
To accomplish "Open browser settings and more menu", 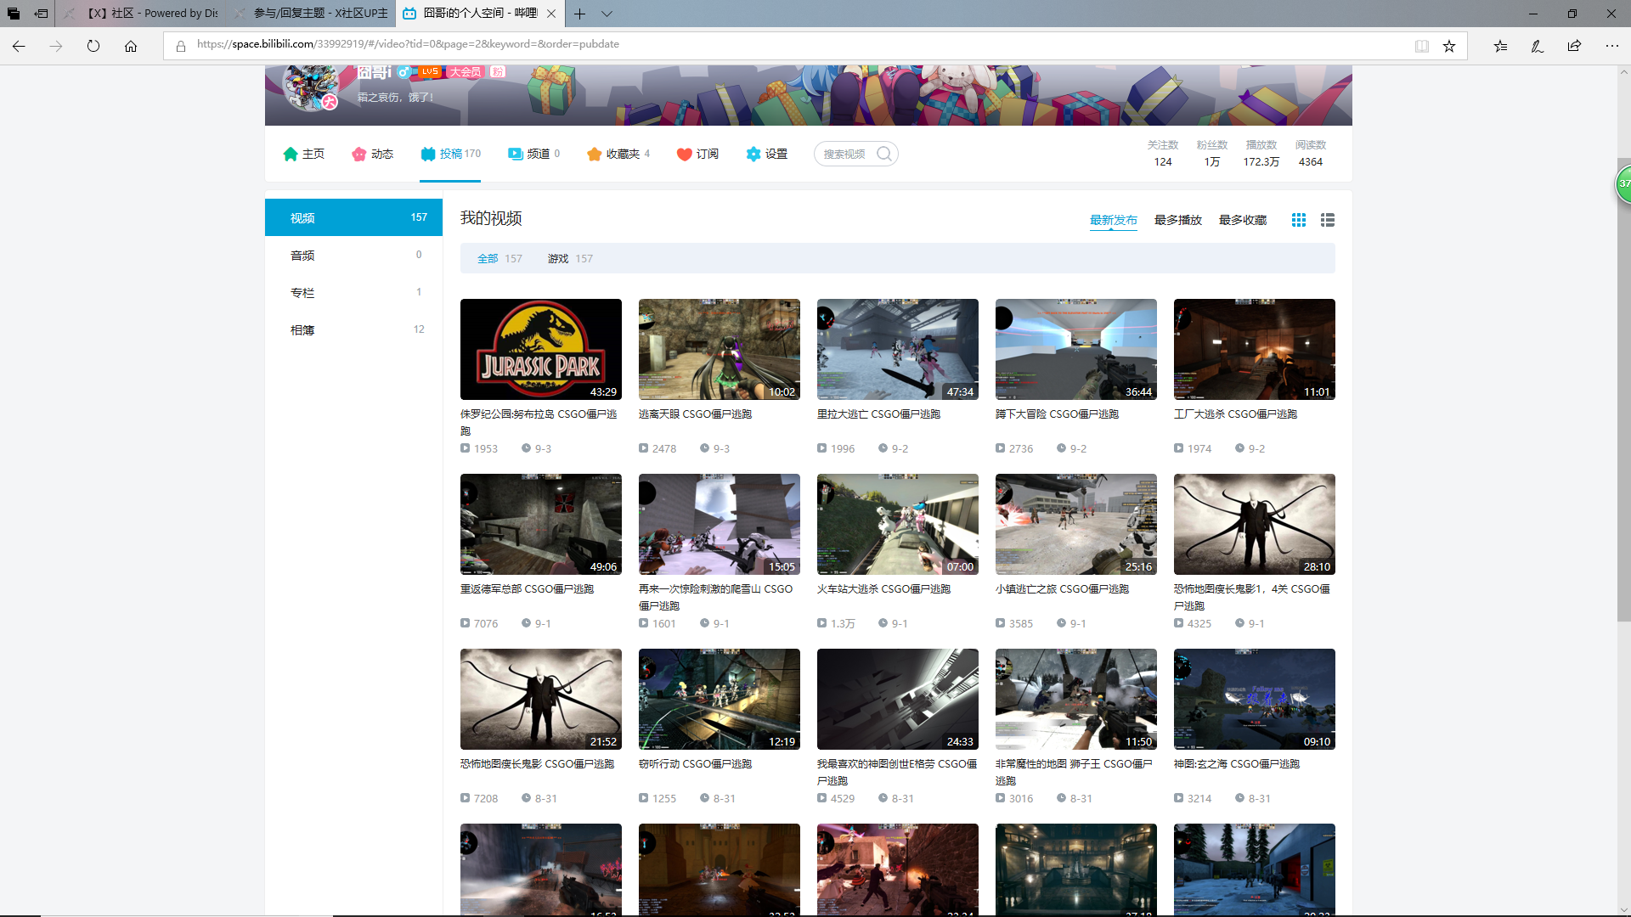I will pyautogui.click(x=1611, y=46).
